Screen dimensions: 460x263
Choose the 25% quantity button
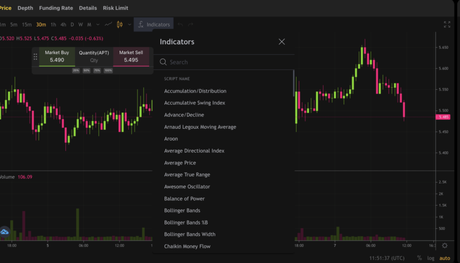(x=76, y=70)
